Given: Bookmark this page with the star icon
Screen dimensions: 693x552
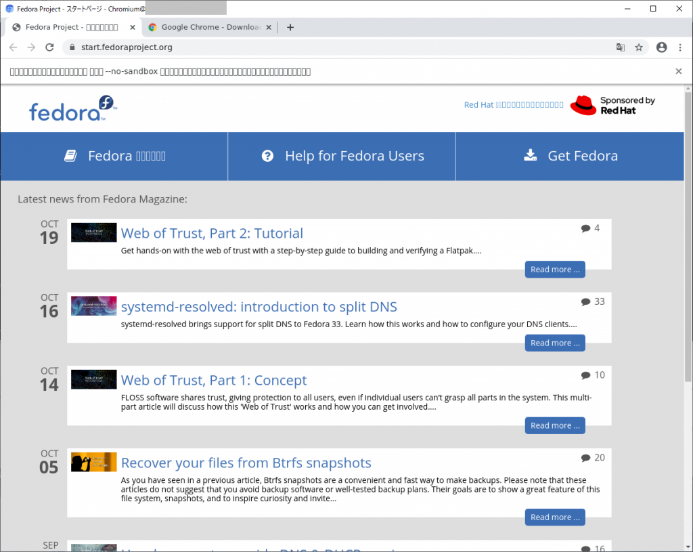Looking at the screenshot, I should coord(639,47).
